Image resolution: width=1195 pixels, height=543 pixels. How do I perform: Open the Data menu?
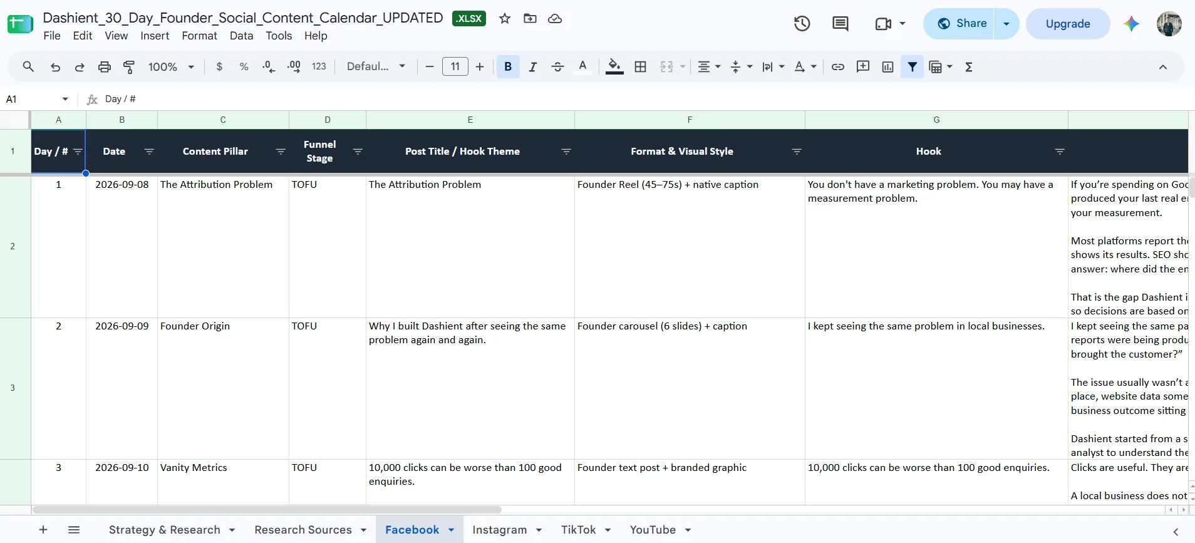(241, 36)
